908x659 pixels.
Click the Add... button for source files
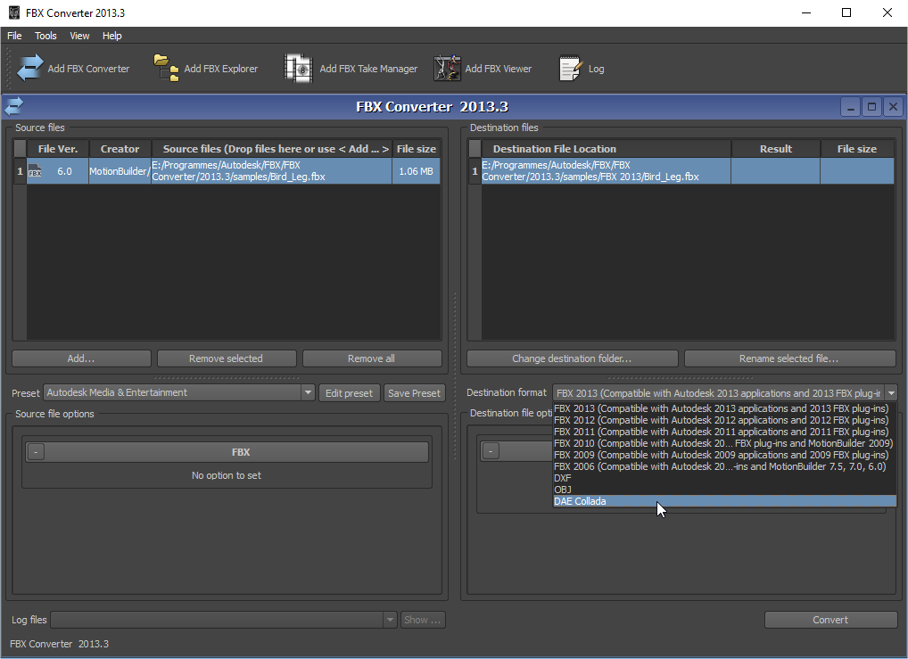coord(81,358)
